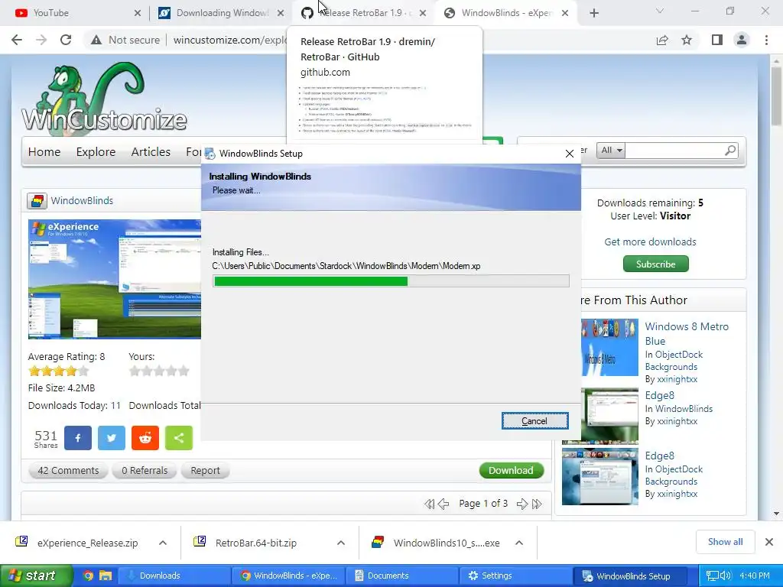Image resolution: width=783 pixels, height=587 pixels.
Task: Expand WindowBlinds10 exe download options
Action: point(519,543)
